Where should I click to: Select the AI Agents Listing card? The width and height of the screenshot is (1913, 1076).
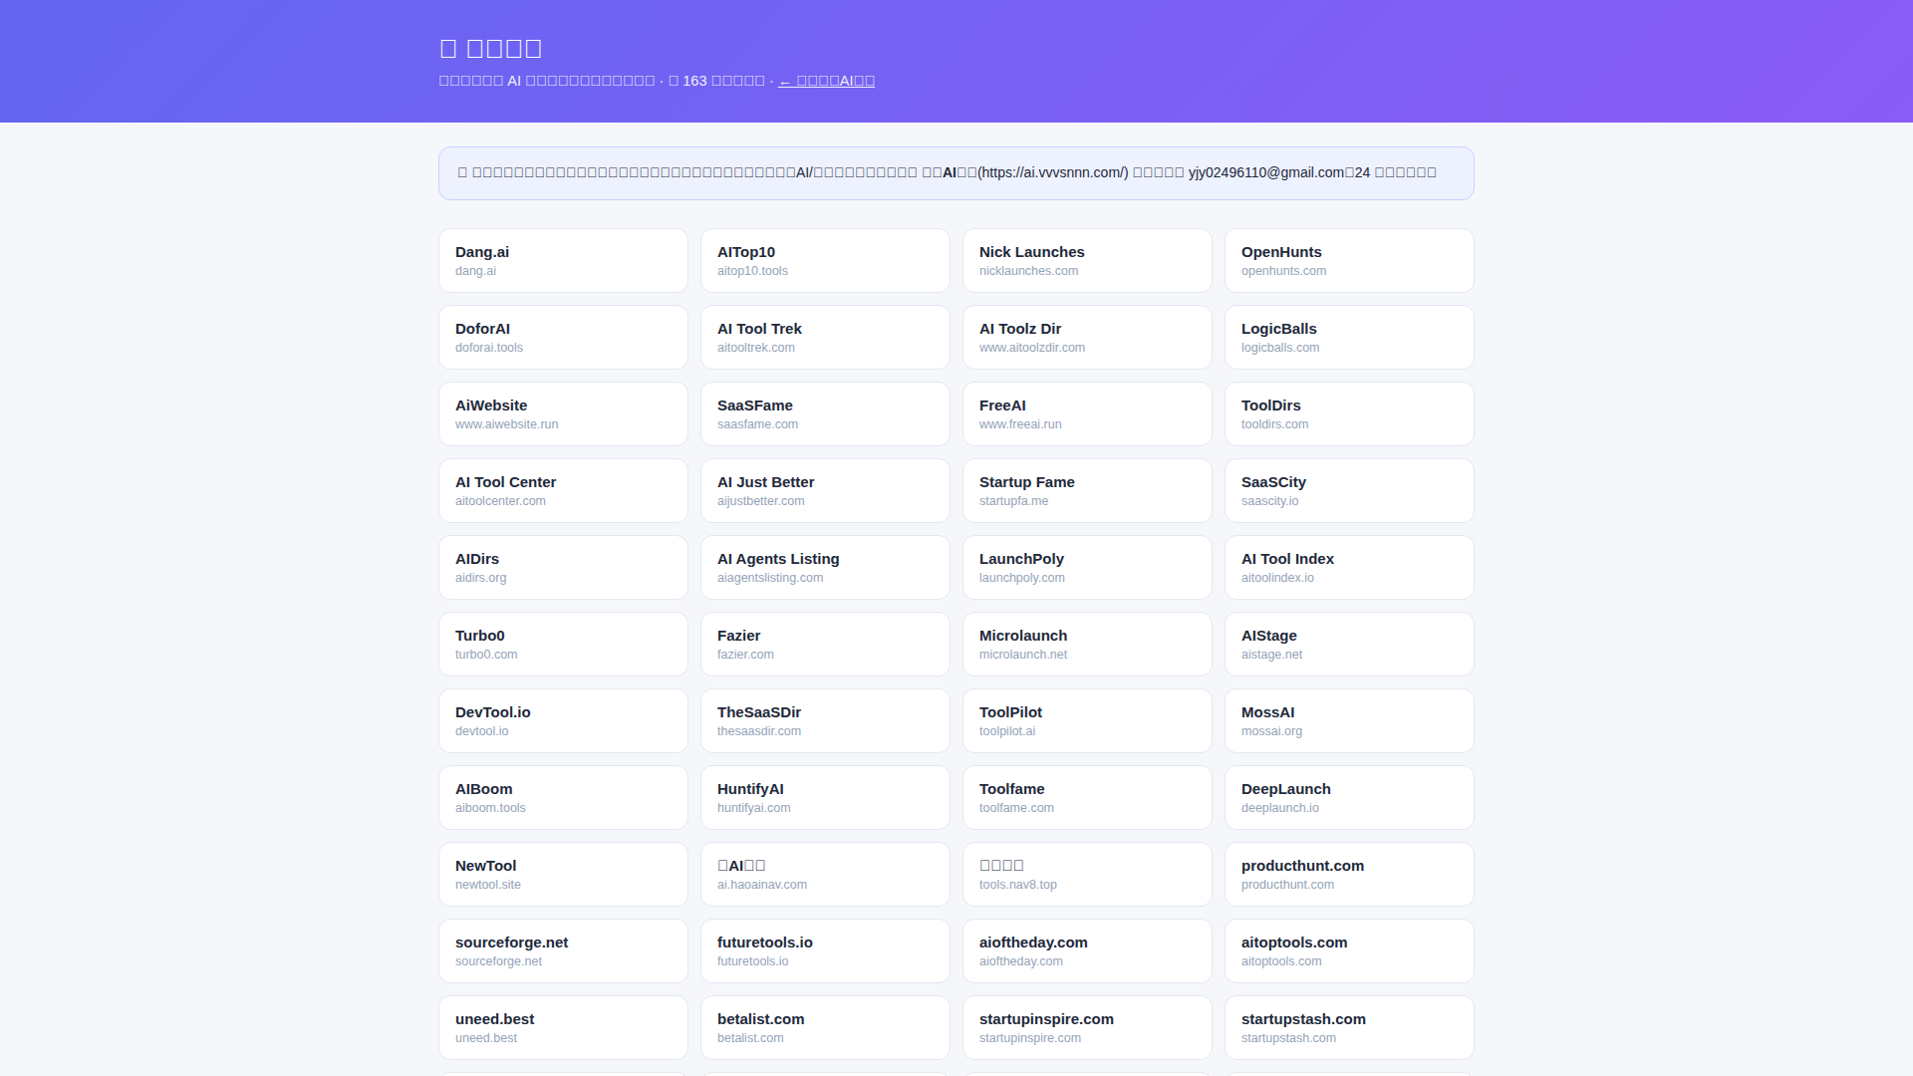pos(825,567)
